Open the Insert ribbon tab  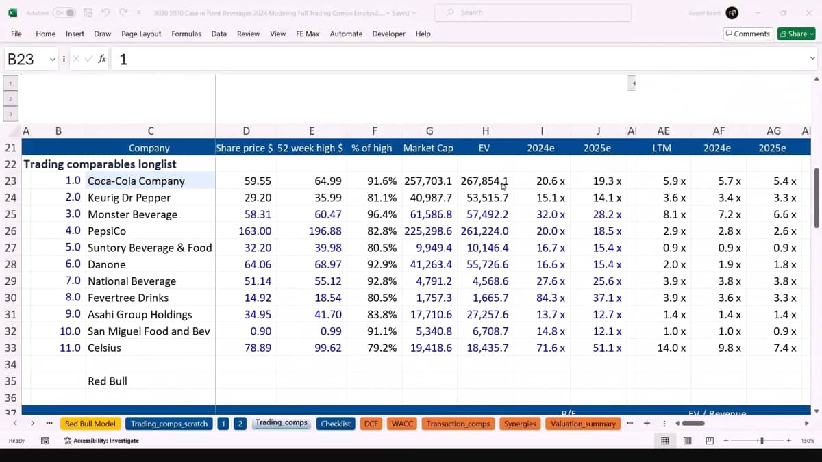pyautogui.click(x=75, y=34)
